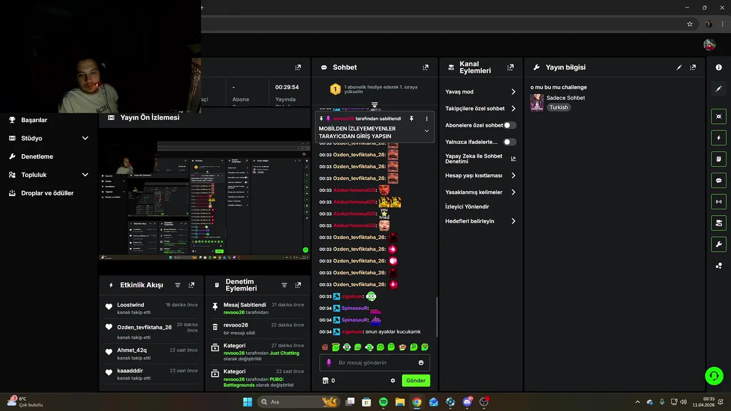Toggle the broadcast signal icon in sidebar
Screen dimensions: 731x411
pos(718,202)
